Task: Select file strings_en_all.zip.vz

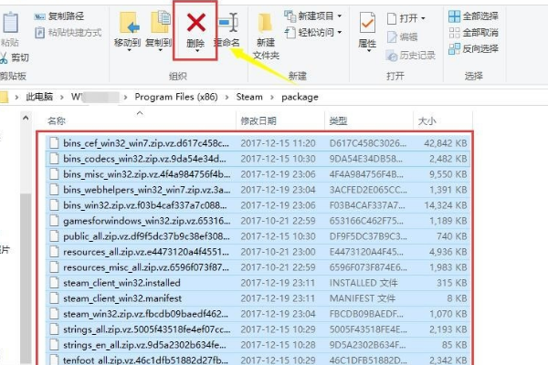Action: click(258, 345)
